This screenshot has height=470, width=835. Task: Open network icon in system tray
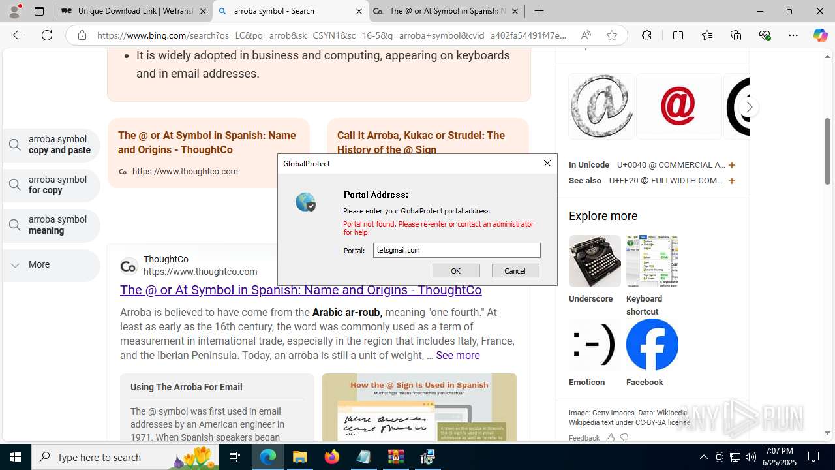735,457
